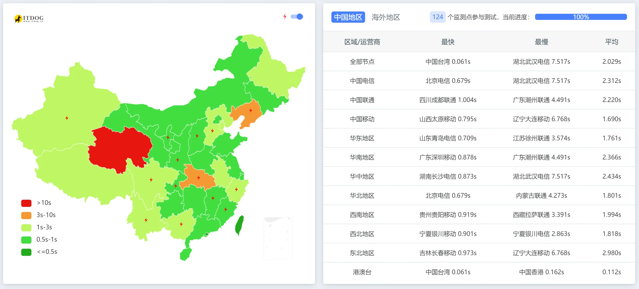
Task: Click lightning marker on Xinjiang region
Action: click(67, 118)
